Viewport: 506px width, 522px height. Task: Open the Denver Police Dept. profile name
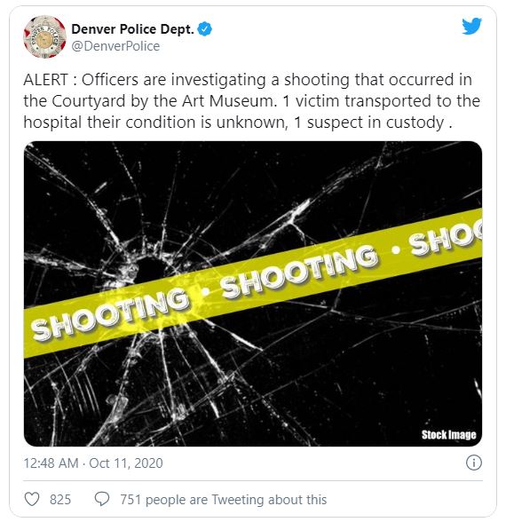pyautogui.click(x=132, y=29)
